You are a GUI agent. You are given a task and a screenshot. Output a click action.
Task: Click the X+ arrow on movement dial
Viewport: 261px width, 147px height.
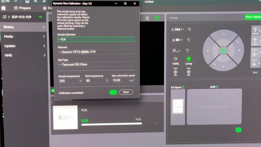(x=239, y=50)
